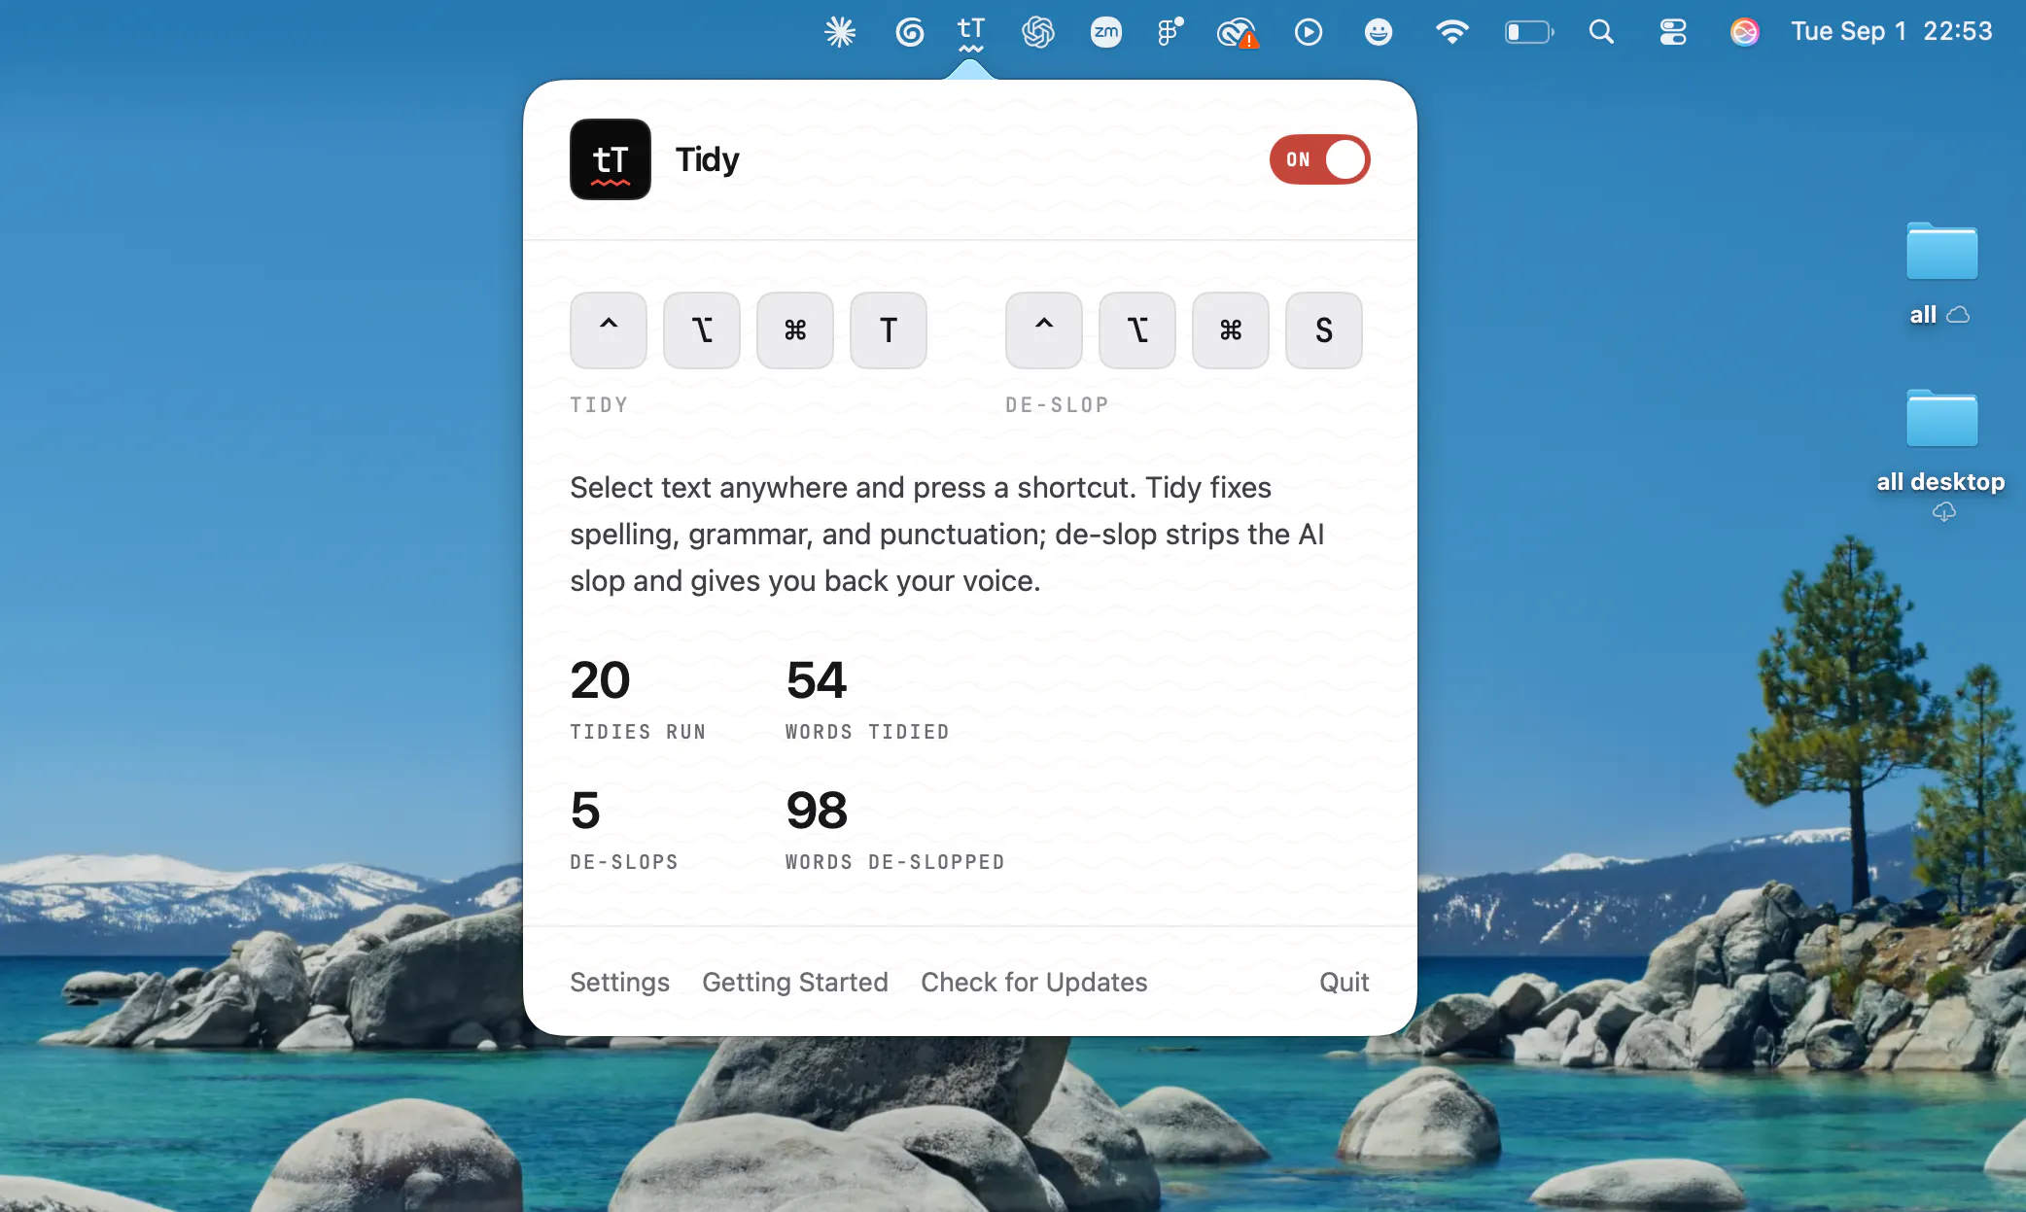Image resolution: width=2026 pixels, height=1212 pixels.
Task: Select the 'all' folder on desktop
Action: 1941,273
